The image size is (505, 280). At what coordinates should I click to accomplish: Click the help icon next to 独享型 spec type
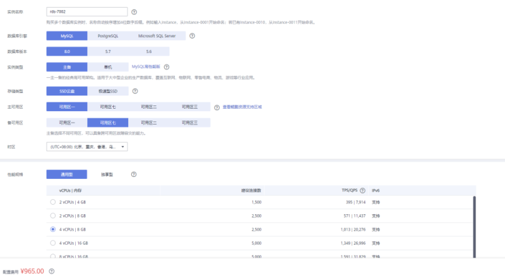[x=133, y=174]
